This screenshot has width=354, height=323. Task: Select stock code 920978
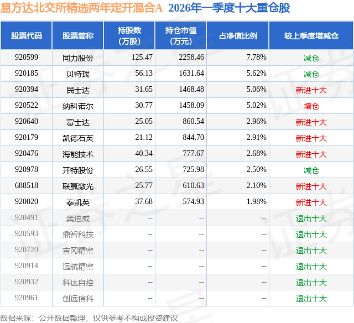[27, 169]
